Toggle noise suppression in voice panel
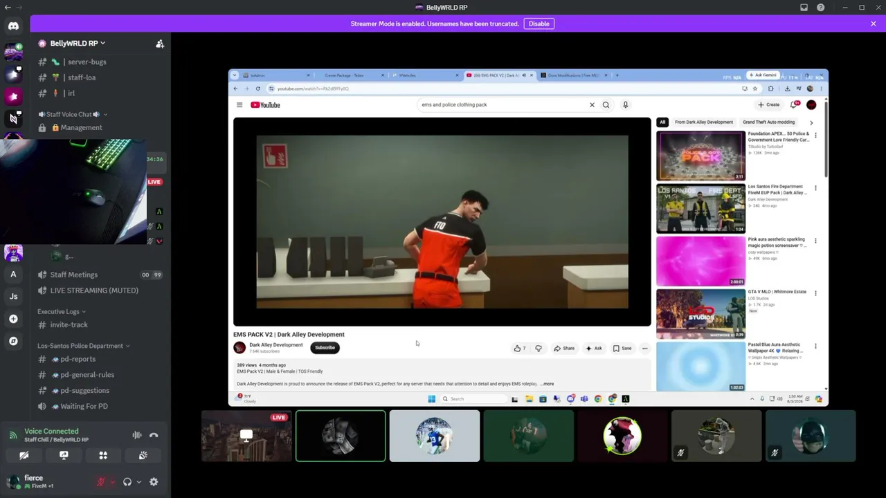The image size is (886, 498). 137,435
